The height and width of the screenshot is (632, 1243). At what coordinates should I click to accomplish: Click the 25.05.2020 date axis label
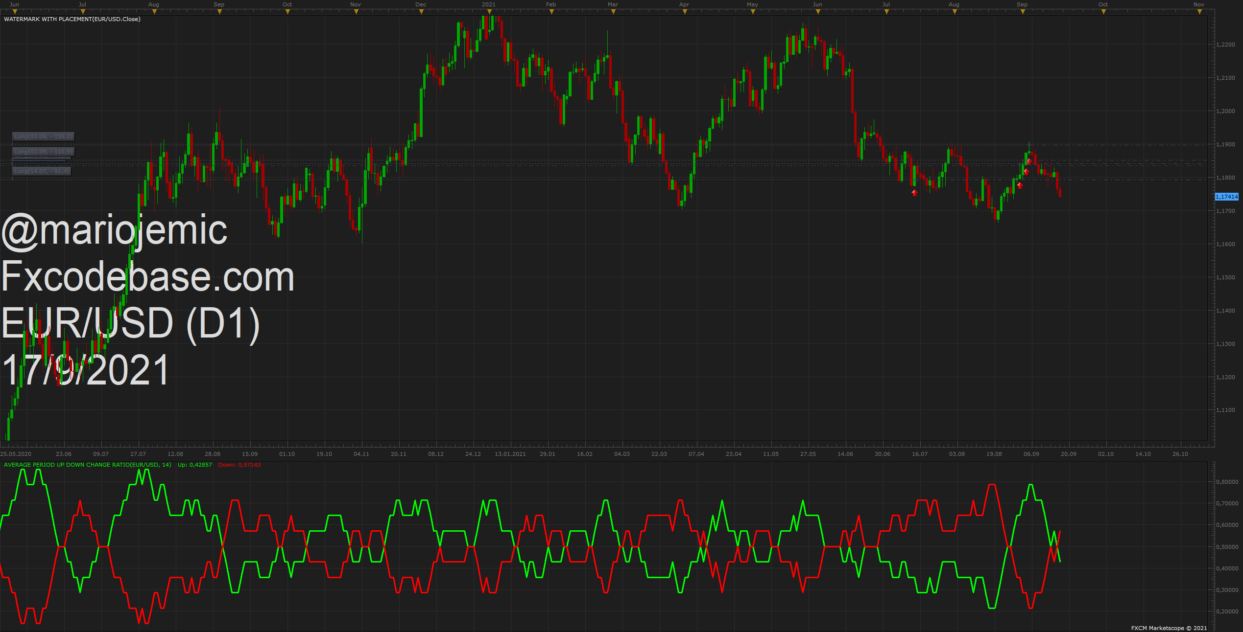[16, 454]
